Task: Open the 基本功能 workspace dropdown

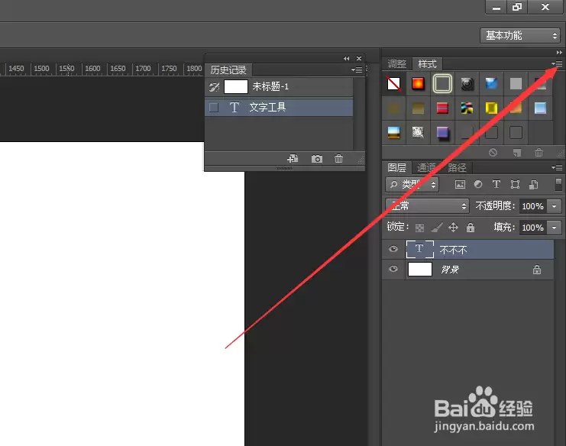Action: pos(520,35)
